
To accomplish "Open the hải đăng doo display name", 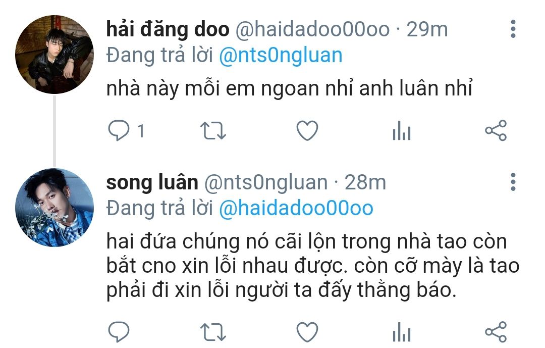I will (x=168, y=29).
